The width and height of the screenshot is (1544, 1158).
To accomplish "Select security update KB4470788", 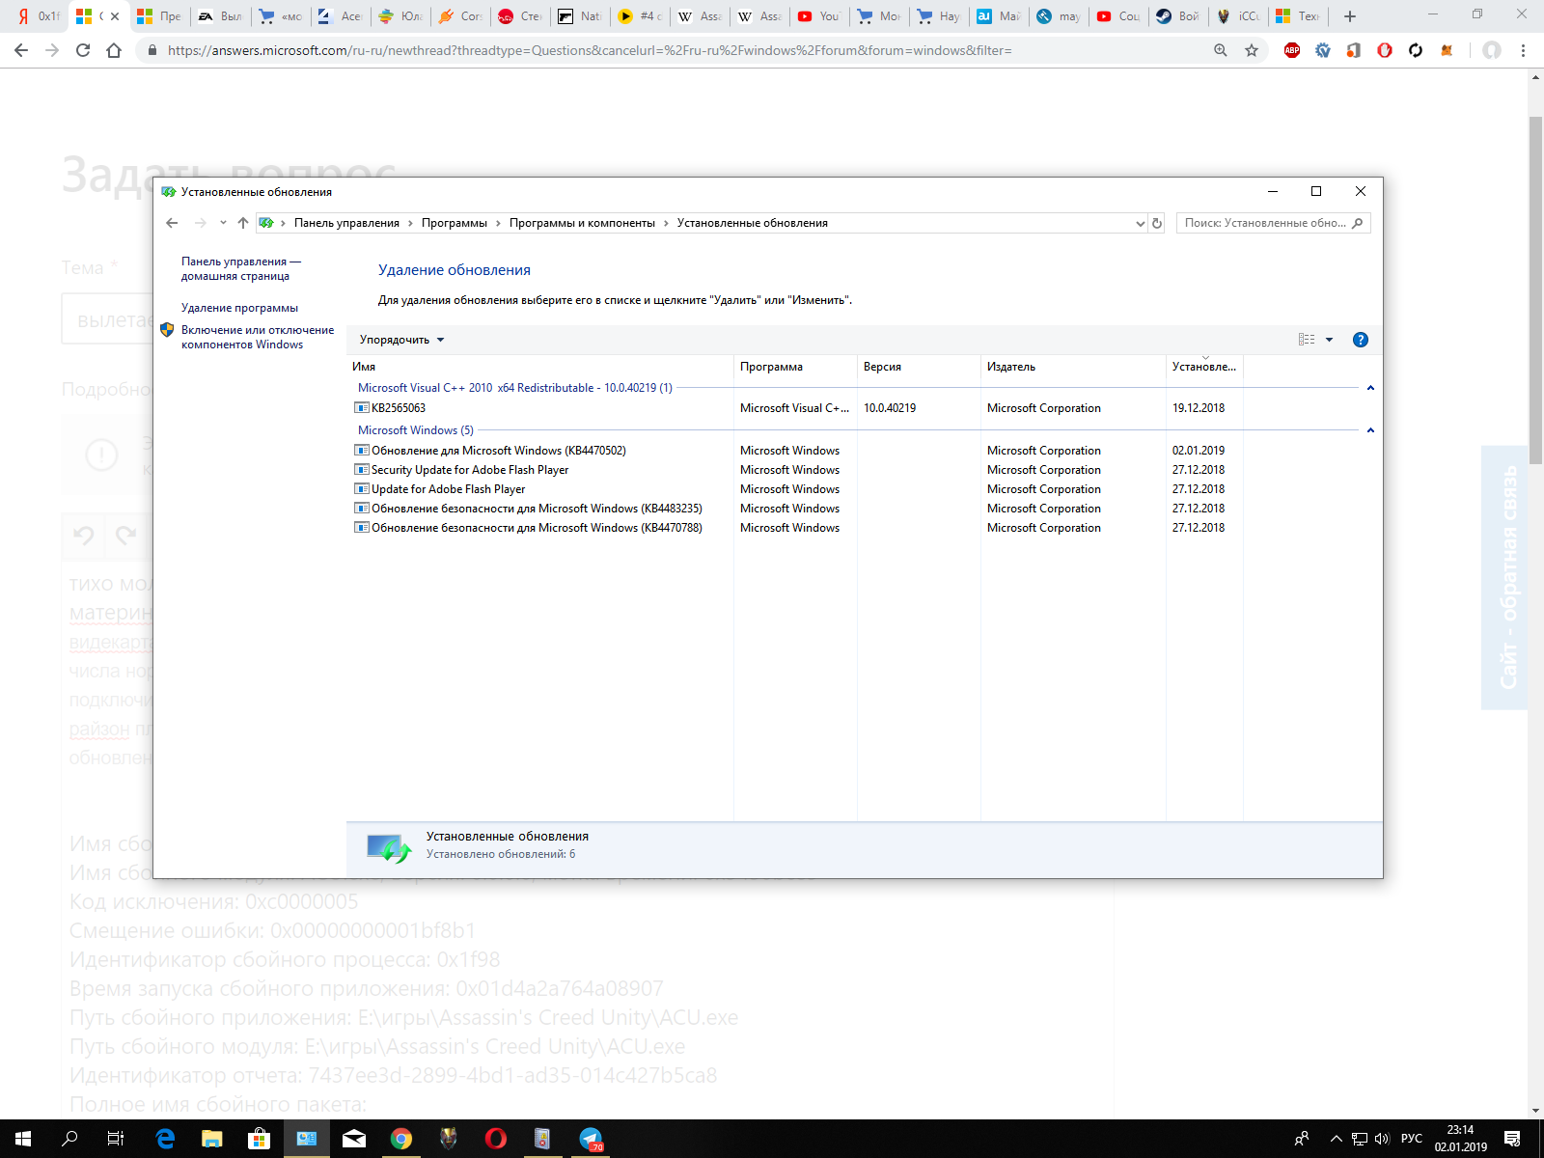I will (796, 528).
